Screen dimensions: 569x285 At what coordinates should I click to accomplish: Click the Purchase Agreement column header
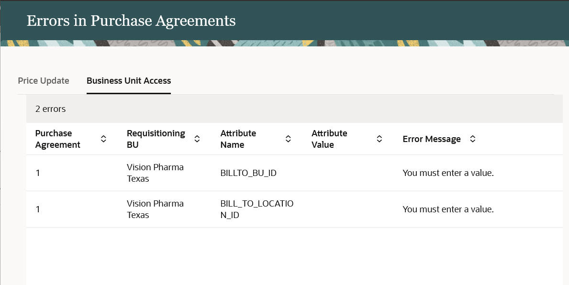click(x=58, y=139)
